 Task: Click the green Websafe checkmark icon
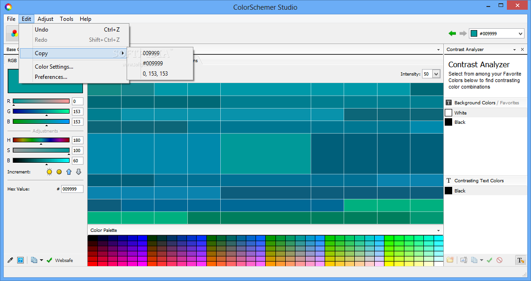(x=50, y=260)
